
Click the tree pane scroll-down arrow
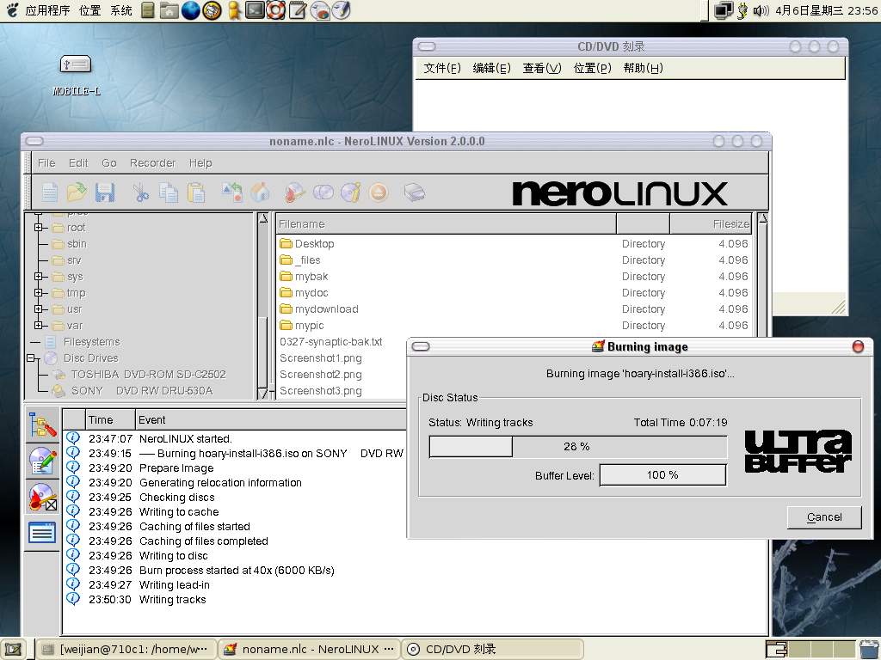(263, 394)
